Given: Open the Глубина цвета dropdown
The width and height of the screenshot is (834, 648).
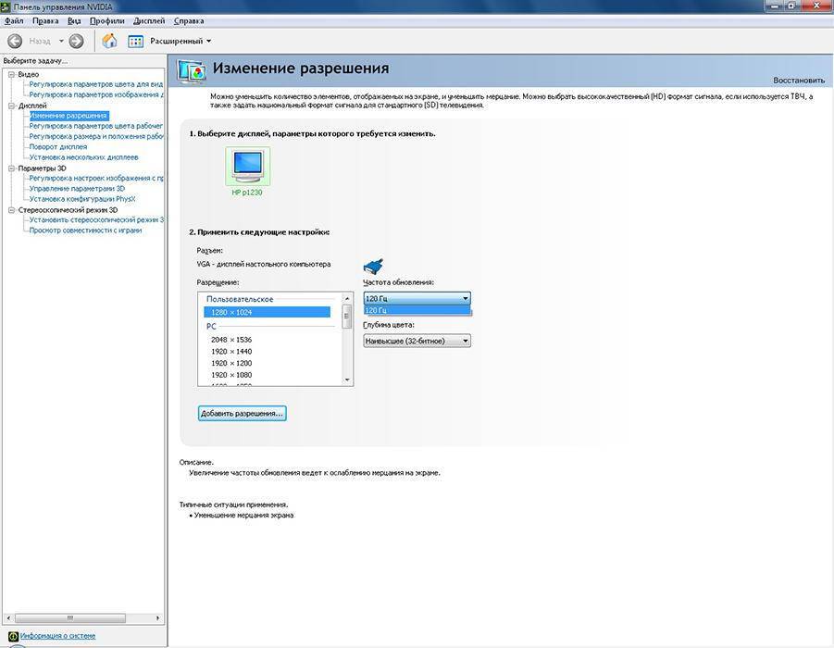Looking at the screenshot, I should point(417,341).
